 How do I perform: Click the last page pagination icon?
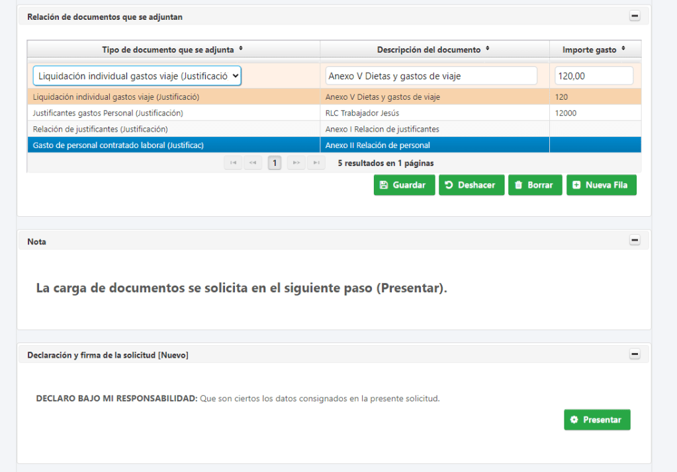tap(317, 163)
